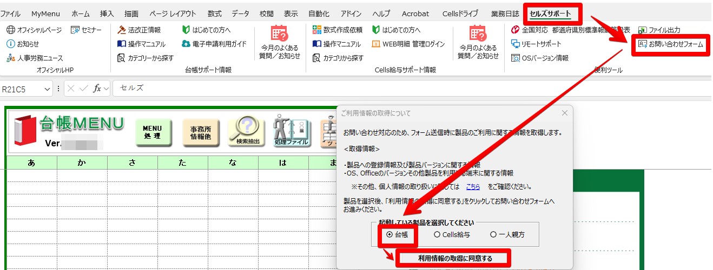
Task: Open 電子申請利用ガイド
Action: (x=214, y=44)
